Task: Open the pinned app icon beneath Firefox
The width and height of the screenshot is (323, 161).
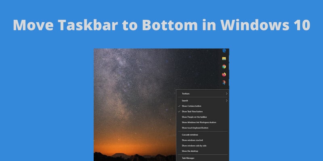Action: 224,83
